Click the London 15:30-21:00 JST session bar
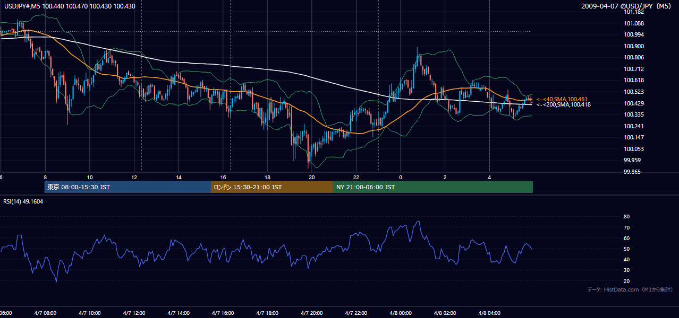679x318 pixels. pyautogui.click(x=272, y=187)
